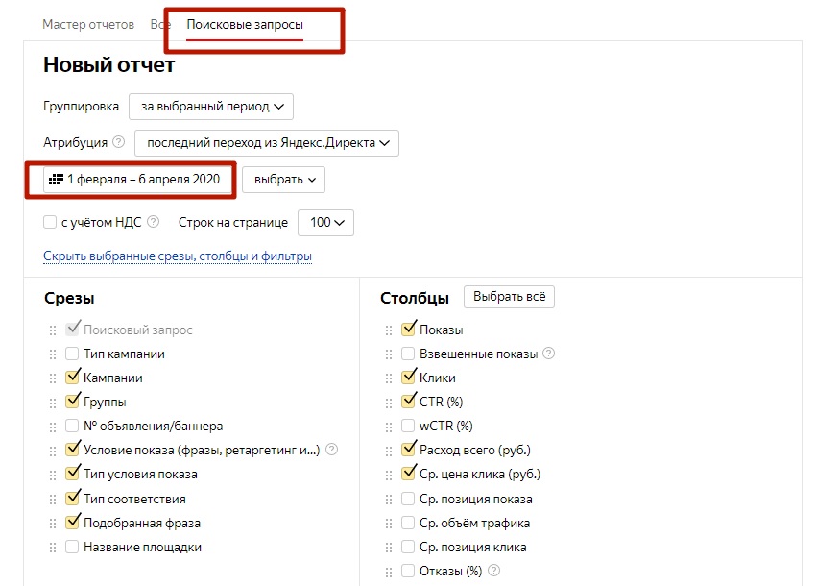
Task: Open the Строк на странице dropdown
Action: click(326, 222)
